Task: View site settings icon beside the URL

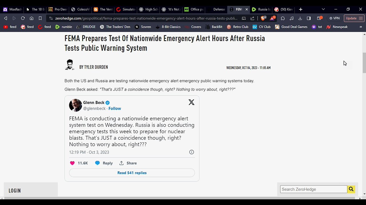Action: point(51,18)
